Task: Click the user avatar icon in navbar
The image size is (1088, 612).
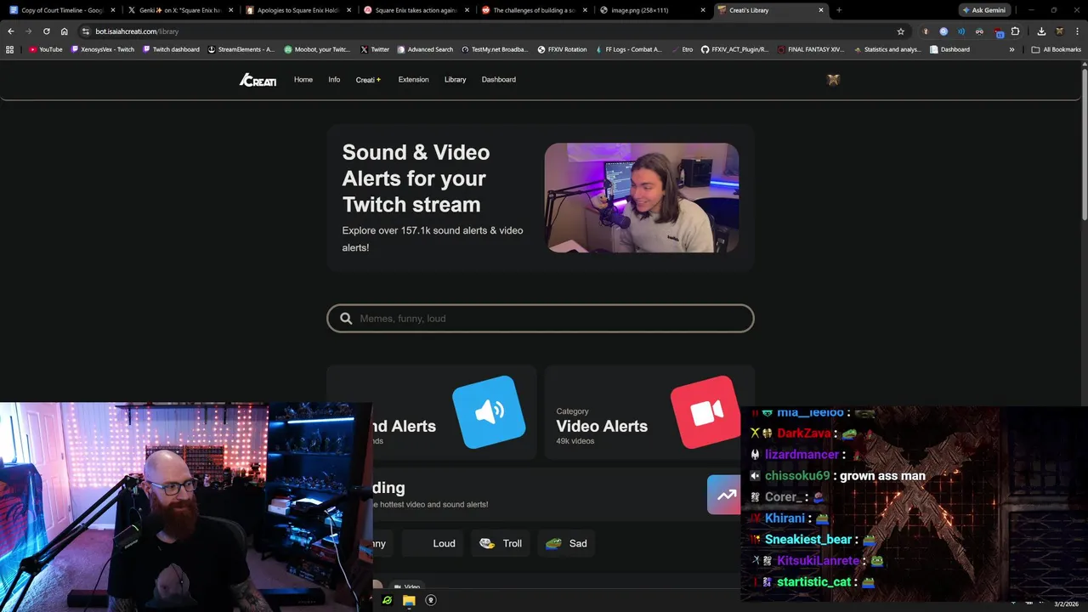Action: 833,80
